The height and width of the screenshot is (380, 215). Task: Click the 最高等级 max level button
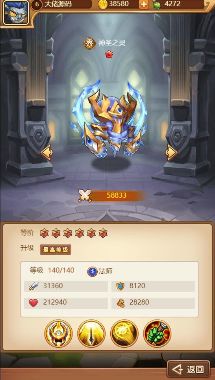pos(56,250)
